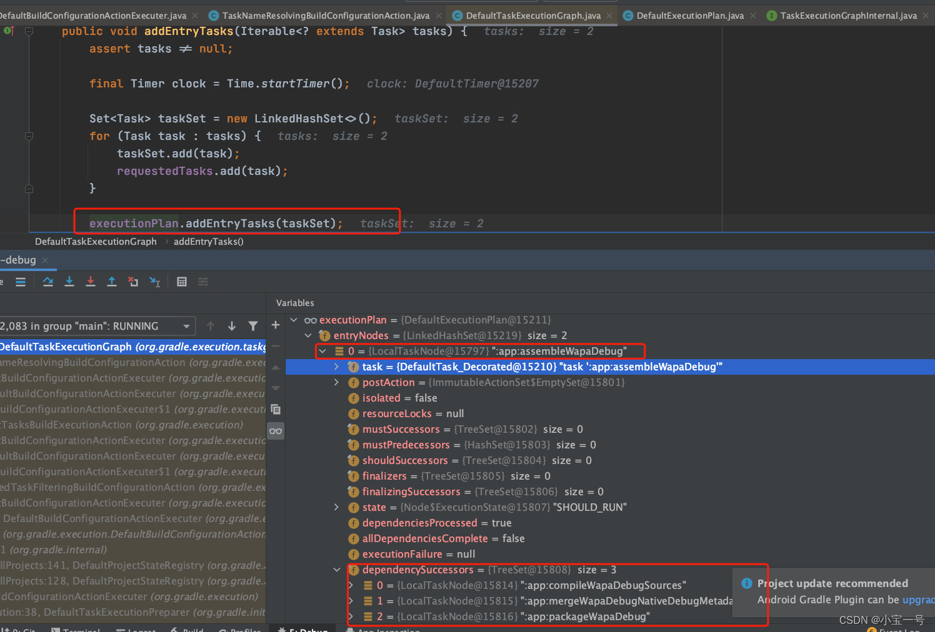Collapse node 0 :app:assembleWapaDebug
Image resolution: width=935 pixels, height=632 pixels.
coord(322,351)
